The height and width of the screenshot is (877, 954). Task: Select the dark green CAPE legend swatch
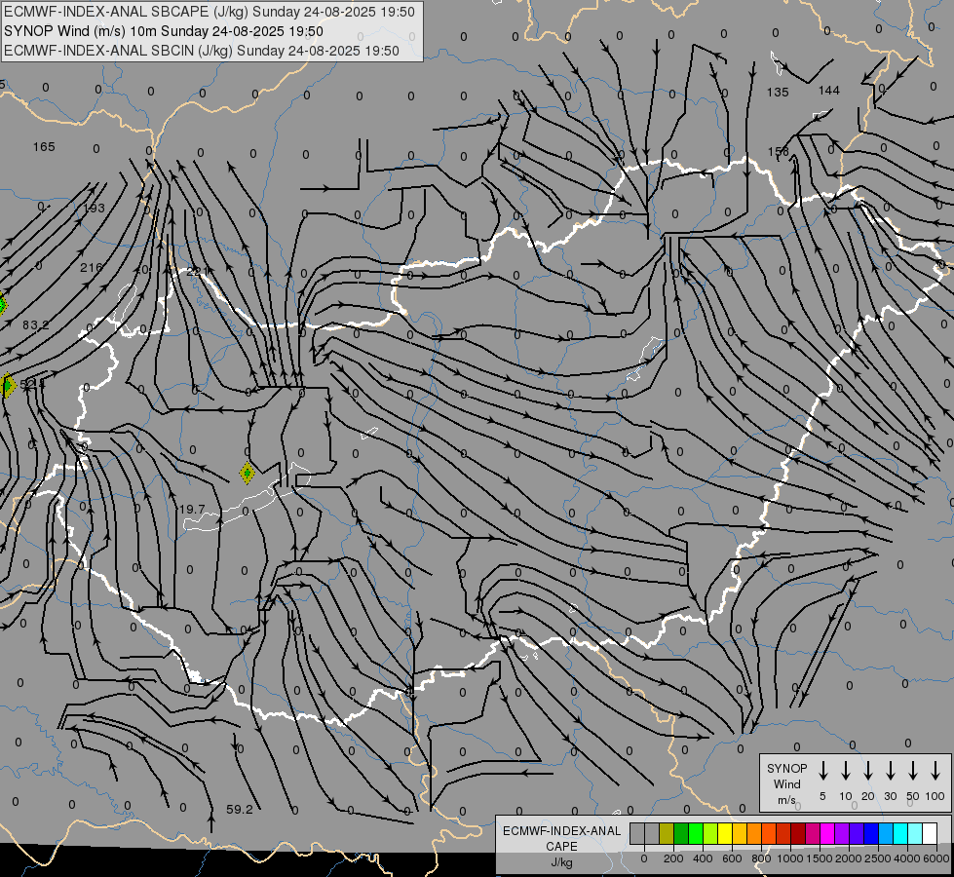pyautogui.click(x=681, y=833)
